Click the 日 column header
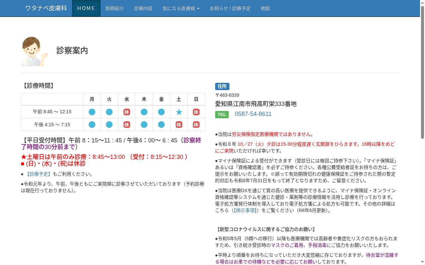The image size is (425, 265). (x=196, y=99)
